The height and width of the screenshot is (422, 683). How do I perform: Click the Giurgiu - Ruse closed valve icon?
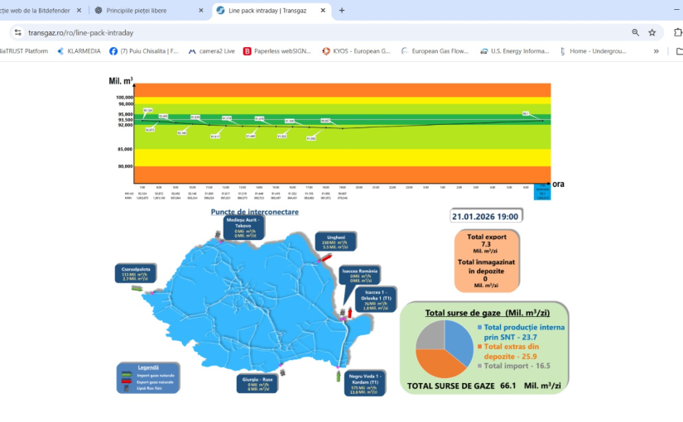point(281,372)
